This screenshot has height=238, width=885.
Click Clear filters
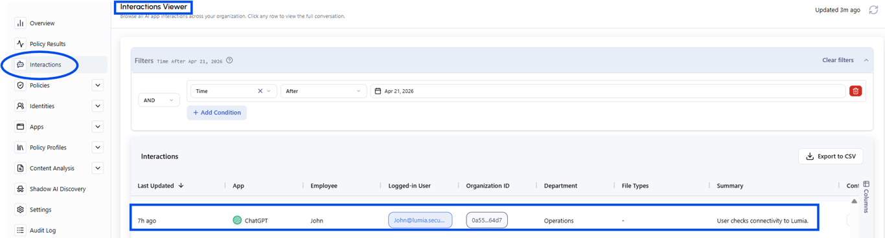pyautogui.click(x=838, y=60)
